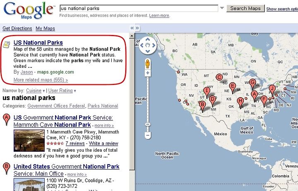Click the hand icon in pan control

click(148, 45)
